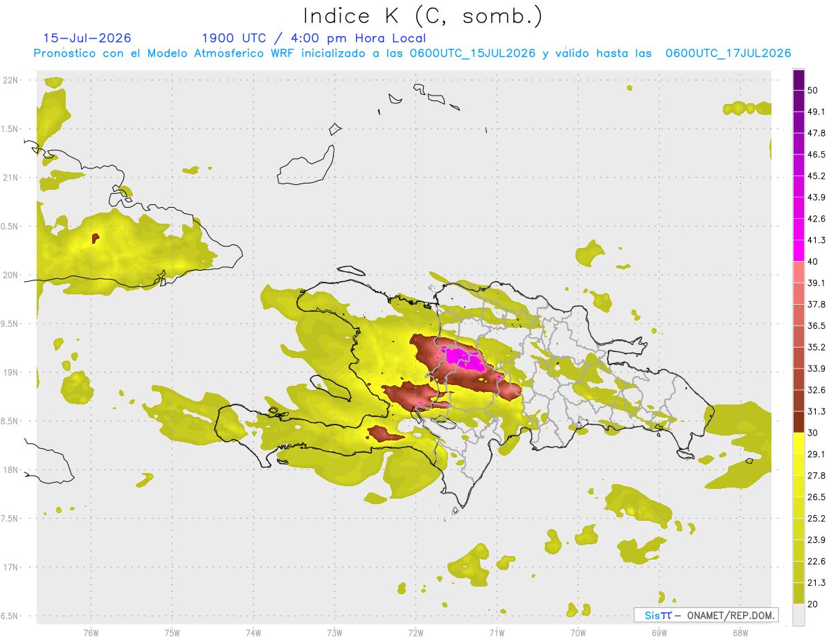Click the '74W' longitude label
The height and width of the screenshot is (642, 831).
(253, 632)
